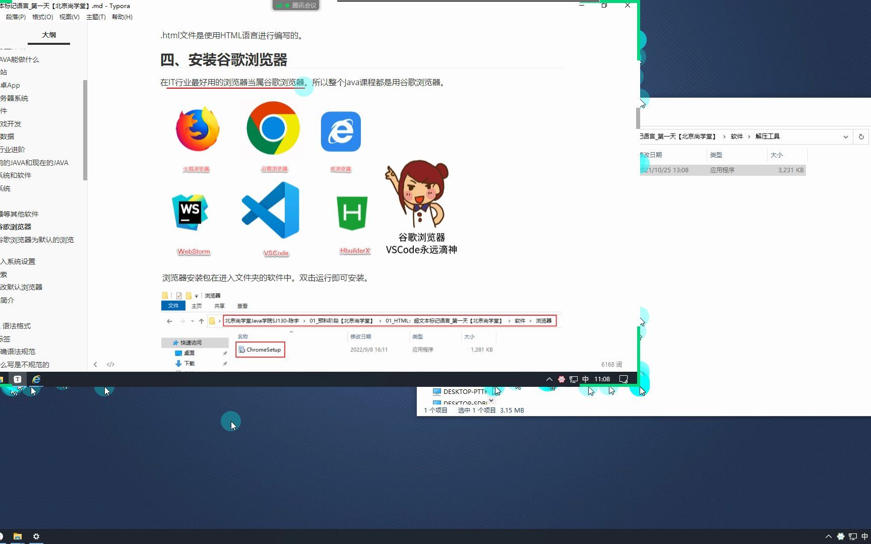Viewport: 871px width, 544px height.
Task: Jump to outline item 务器系统
Action: [x=14, y=98]
